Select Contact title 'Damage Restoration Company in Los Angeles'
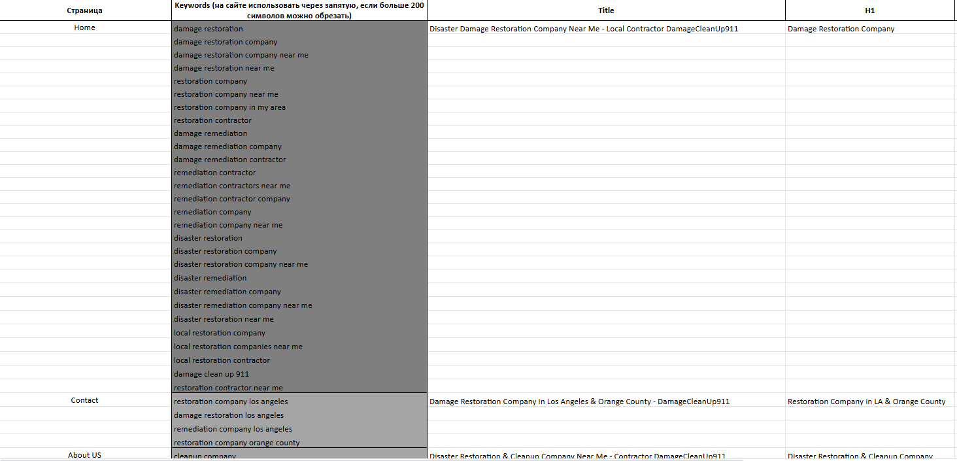This screenshot has width=957, height=461. click(606, 401)
